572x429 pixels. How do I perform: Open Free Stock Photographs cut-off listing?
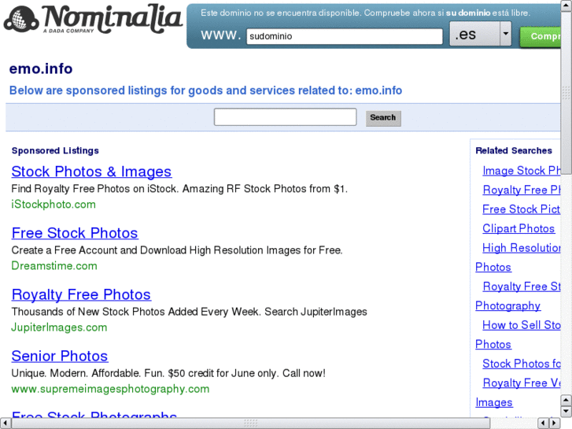coord(94,414)
